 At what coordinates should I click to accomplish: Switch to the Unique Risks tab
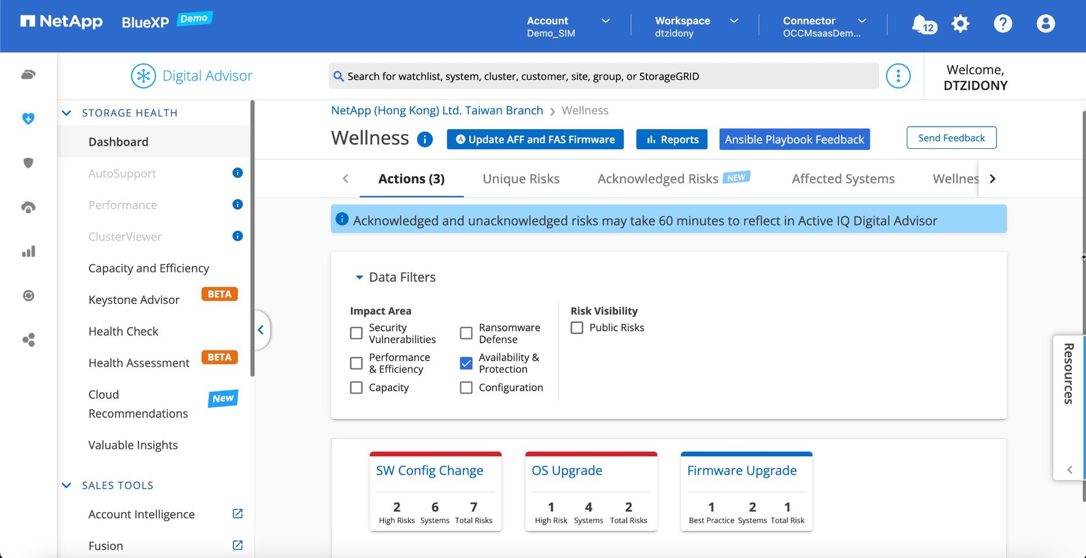pos(521,179)
